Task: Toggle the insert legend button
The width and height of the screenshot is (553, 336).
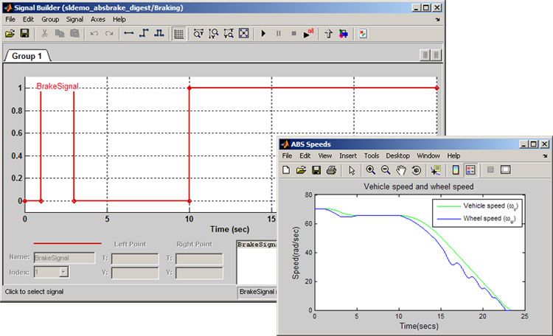Action: click(470, 170)
